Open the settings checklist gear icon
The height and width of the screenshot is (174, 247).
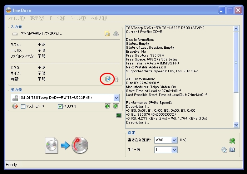click(224, 150)
